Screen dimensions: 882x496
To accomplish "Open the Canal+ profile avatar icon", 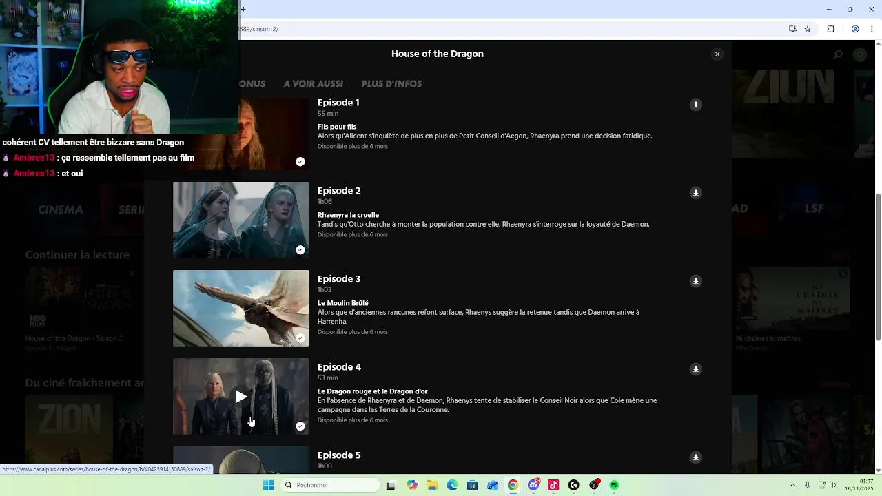I will 860,54.
